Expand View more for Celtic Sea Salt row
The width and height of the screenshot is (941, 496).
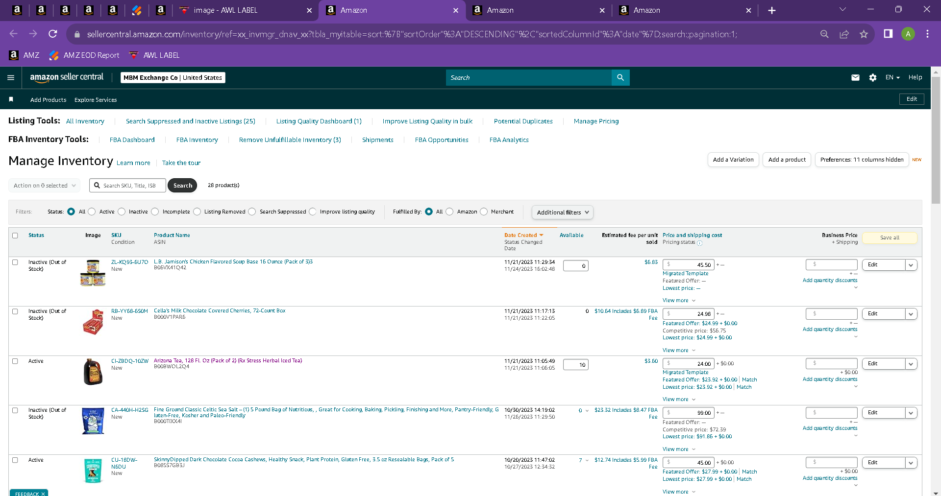(x=679, y=449)
